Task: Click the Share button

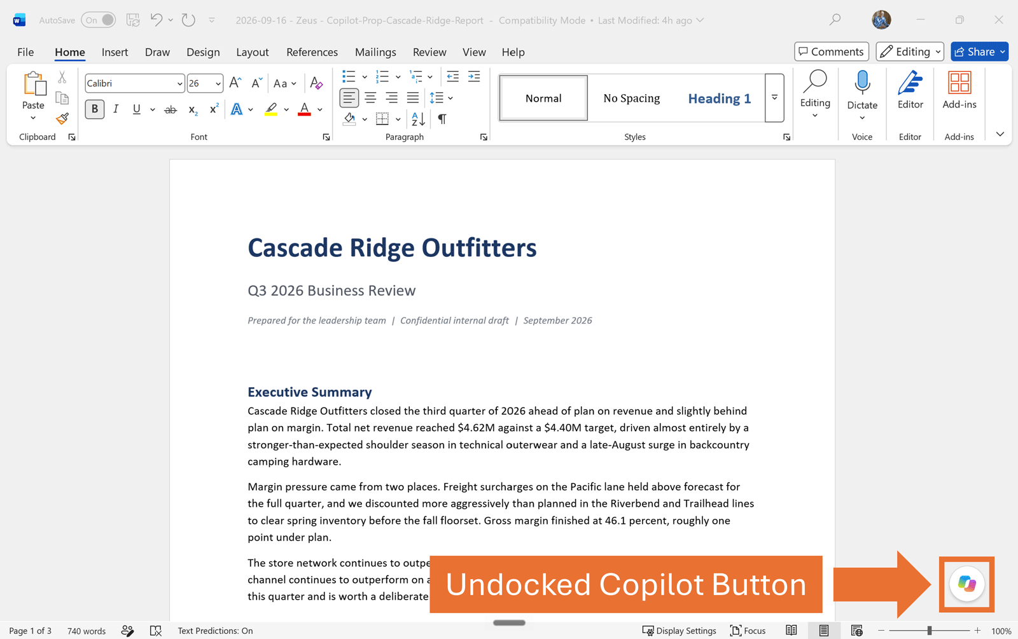Action: pos(979,52)
